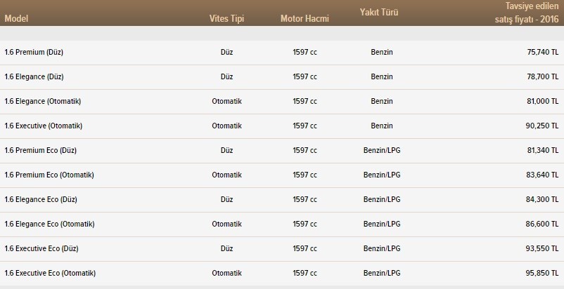Image resolution: width=564 pixels, height=289 pixels.
Task: Select the 1.6 Premium Eco (Düz) model
Action: click(x=41, y=151)
